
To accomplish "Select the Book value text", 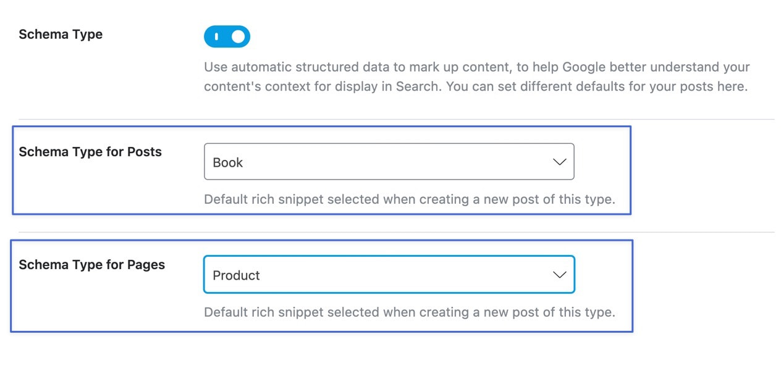I will pos(227,162).
